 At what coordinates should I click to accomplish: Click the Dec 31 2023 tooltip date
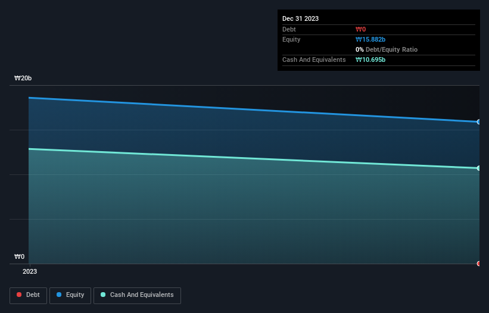(x=300, y=18)
